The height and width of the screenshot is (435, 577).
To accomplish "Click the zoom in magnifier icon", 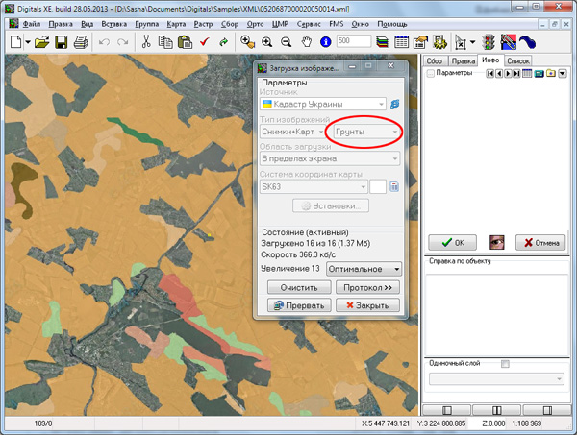I will pos(266,42).
